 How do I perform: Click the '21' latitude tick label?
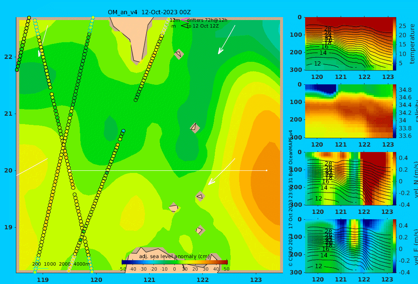(x=8, y=114)
